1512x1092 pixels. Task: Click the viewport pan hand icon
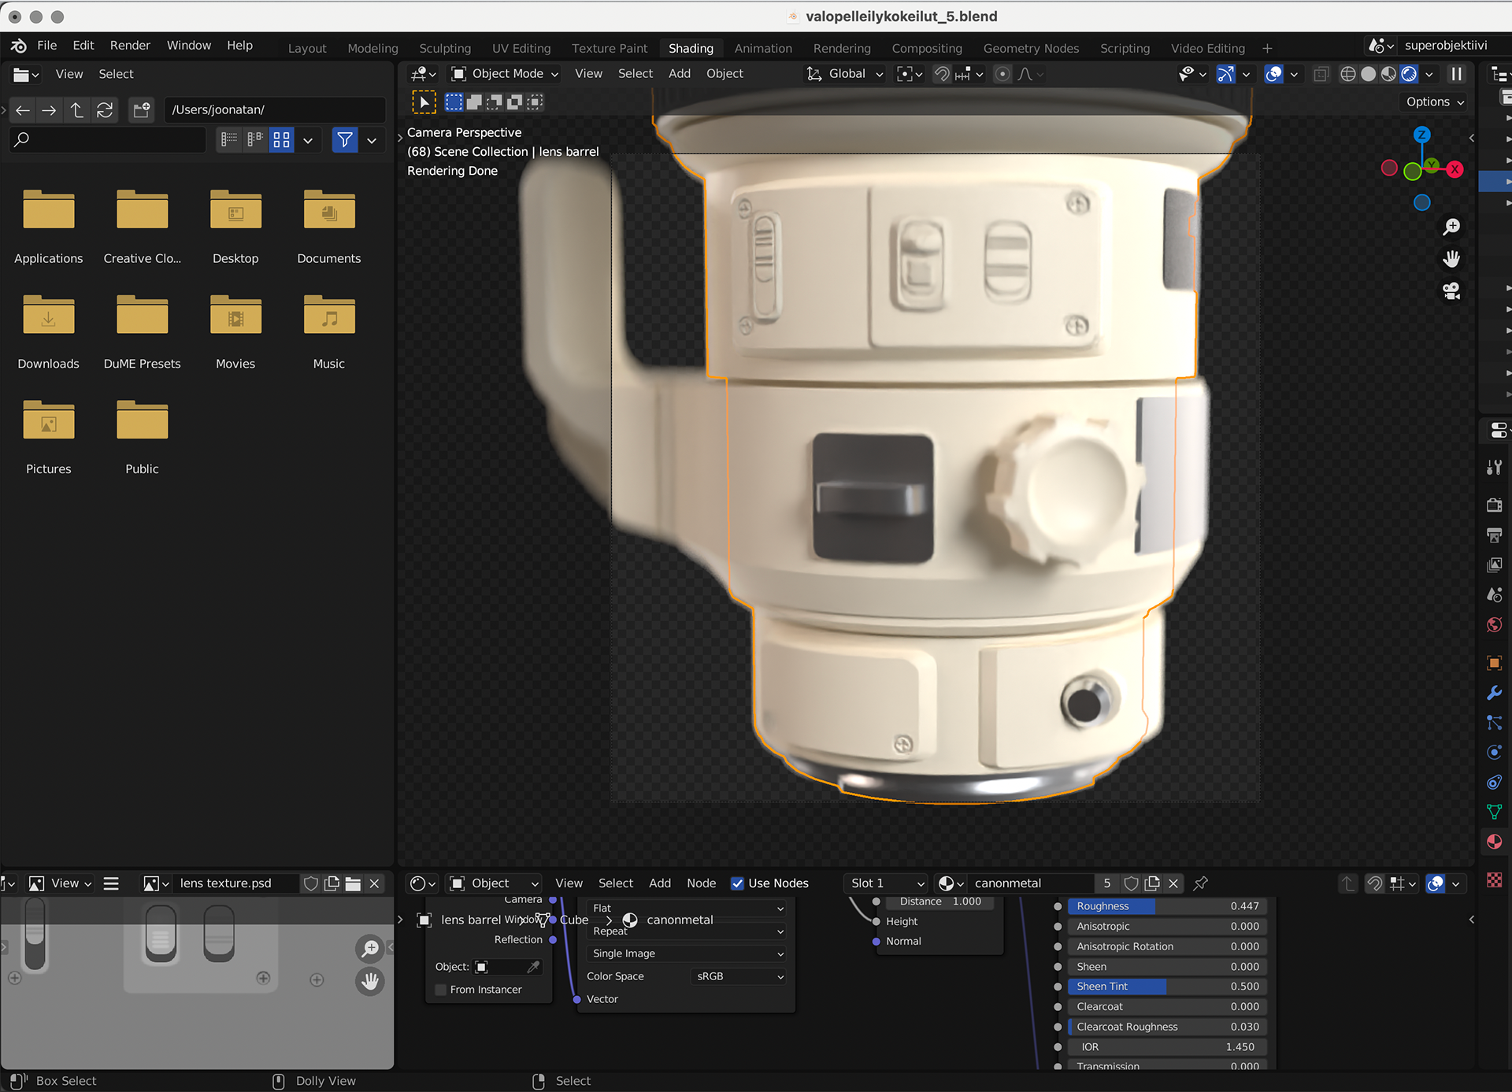coord(1451,259)
